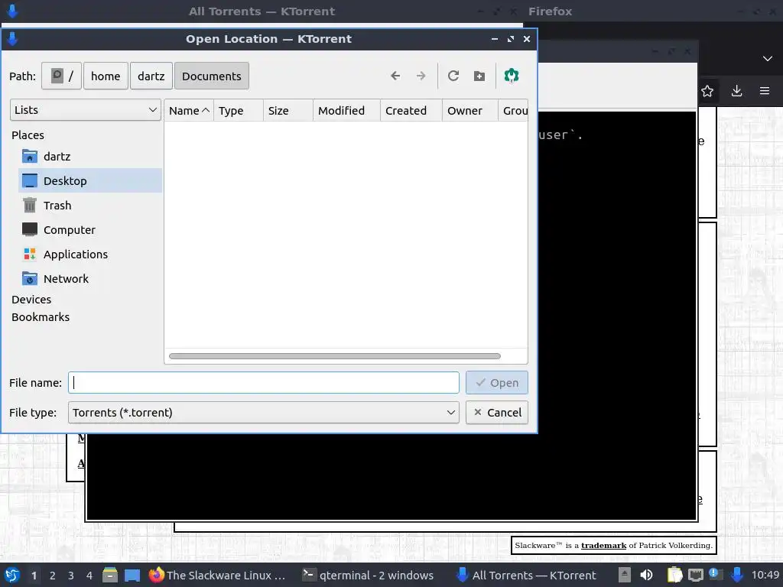783x587 pixels.
Task: Follow the trademark link on Slackware page
Action: pyautogui.click(x=603, y=545)
